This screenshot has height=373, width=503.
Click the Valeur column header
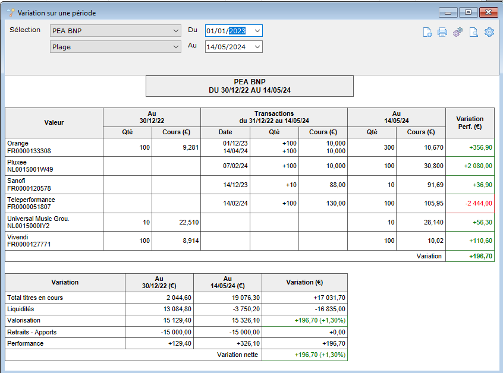[54, 123]
